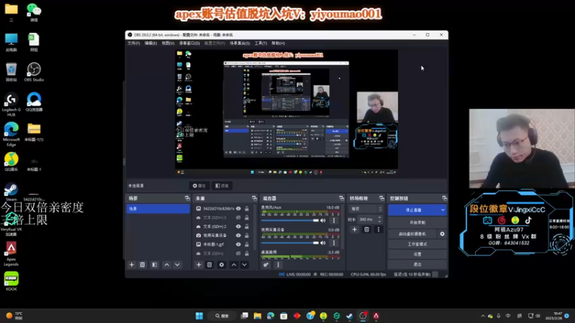Viewport: 575px width, 323px height.
Task: Hide the 未标题-1.gif source via eye icon
Action: coord(239,244)
